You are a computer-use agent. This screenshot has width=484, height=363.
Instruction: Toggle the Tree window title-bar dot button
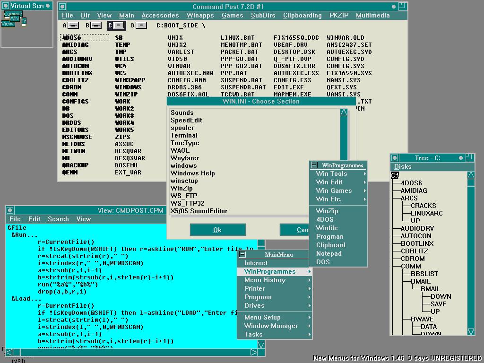tap(461, 158)
